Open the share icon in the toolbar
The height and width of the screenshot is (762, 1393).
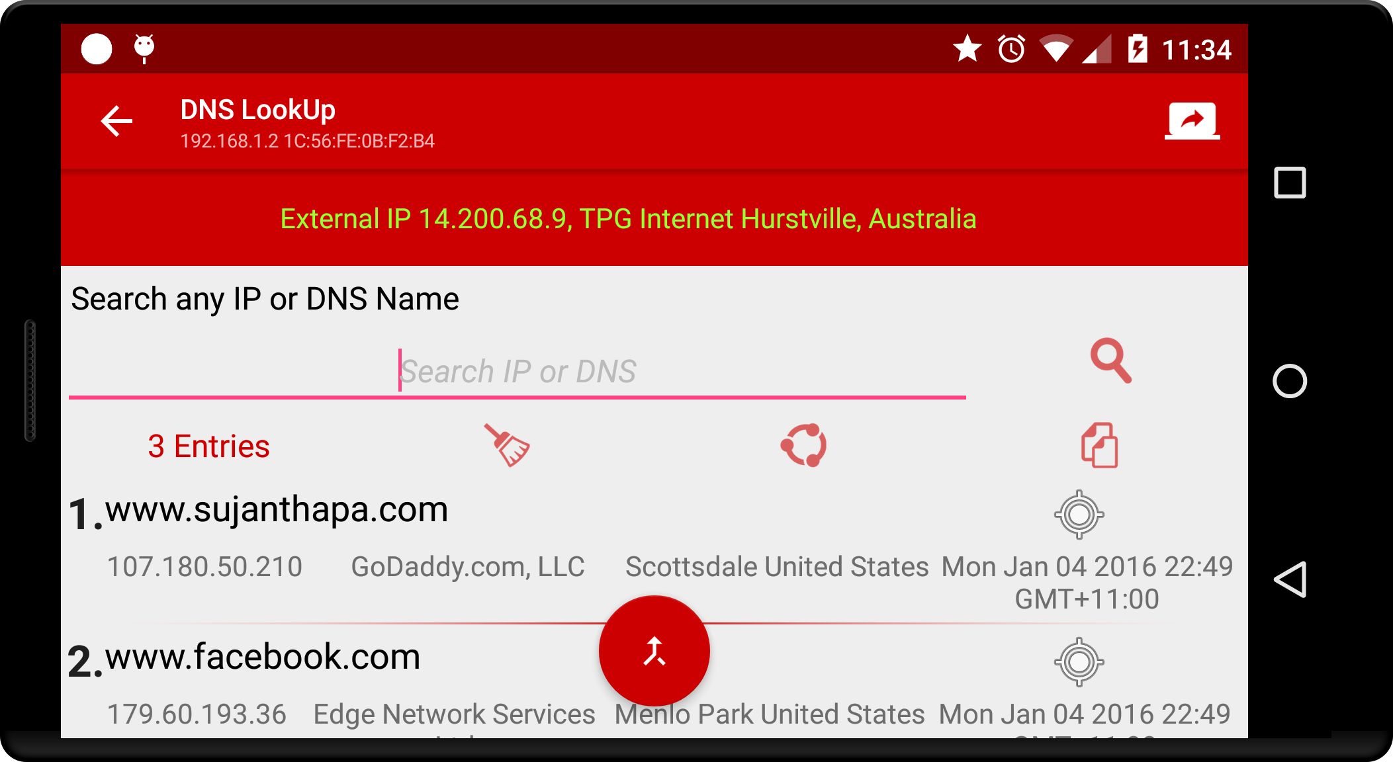(1192, 121)
